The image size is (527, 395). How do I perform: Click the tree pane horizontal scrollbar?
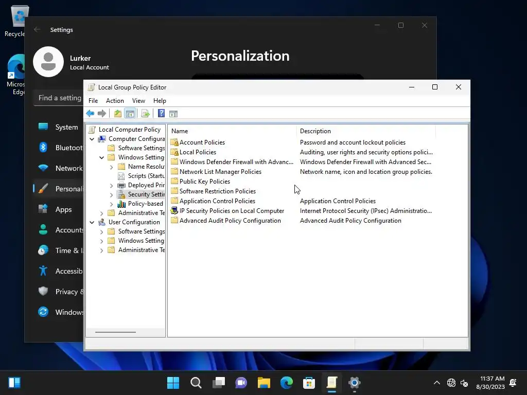(116, 332)
